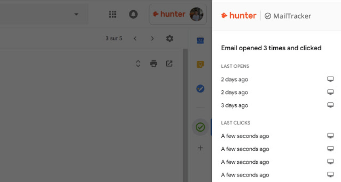The image size is (341, 182).
Task: Open Google Calendar side panel icon
Action: 200,40
